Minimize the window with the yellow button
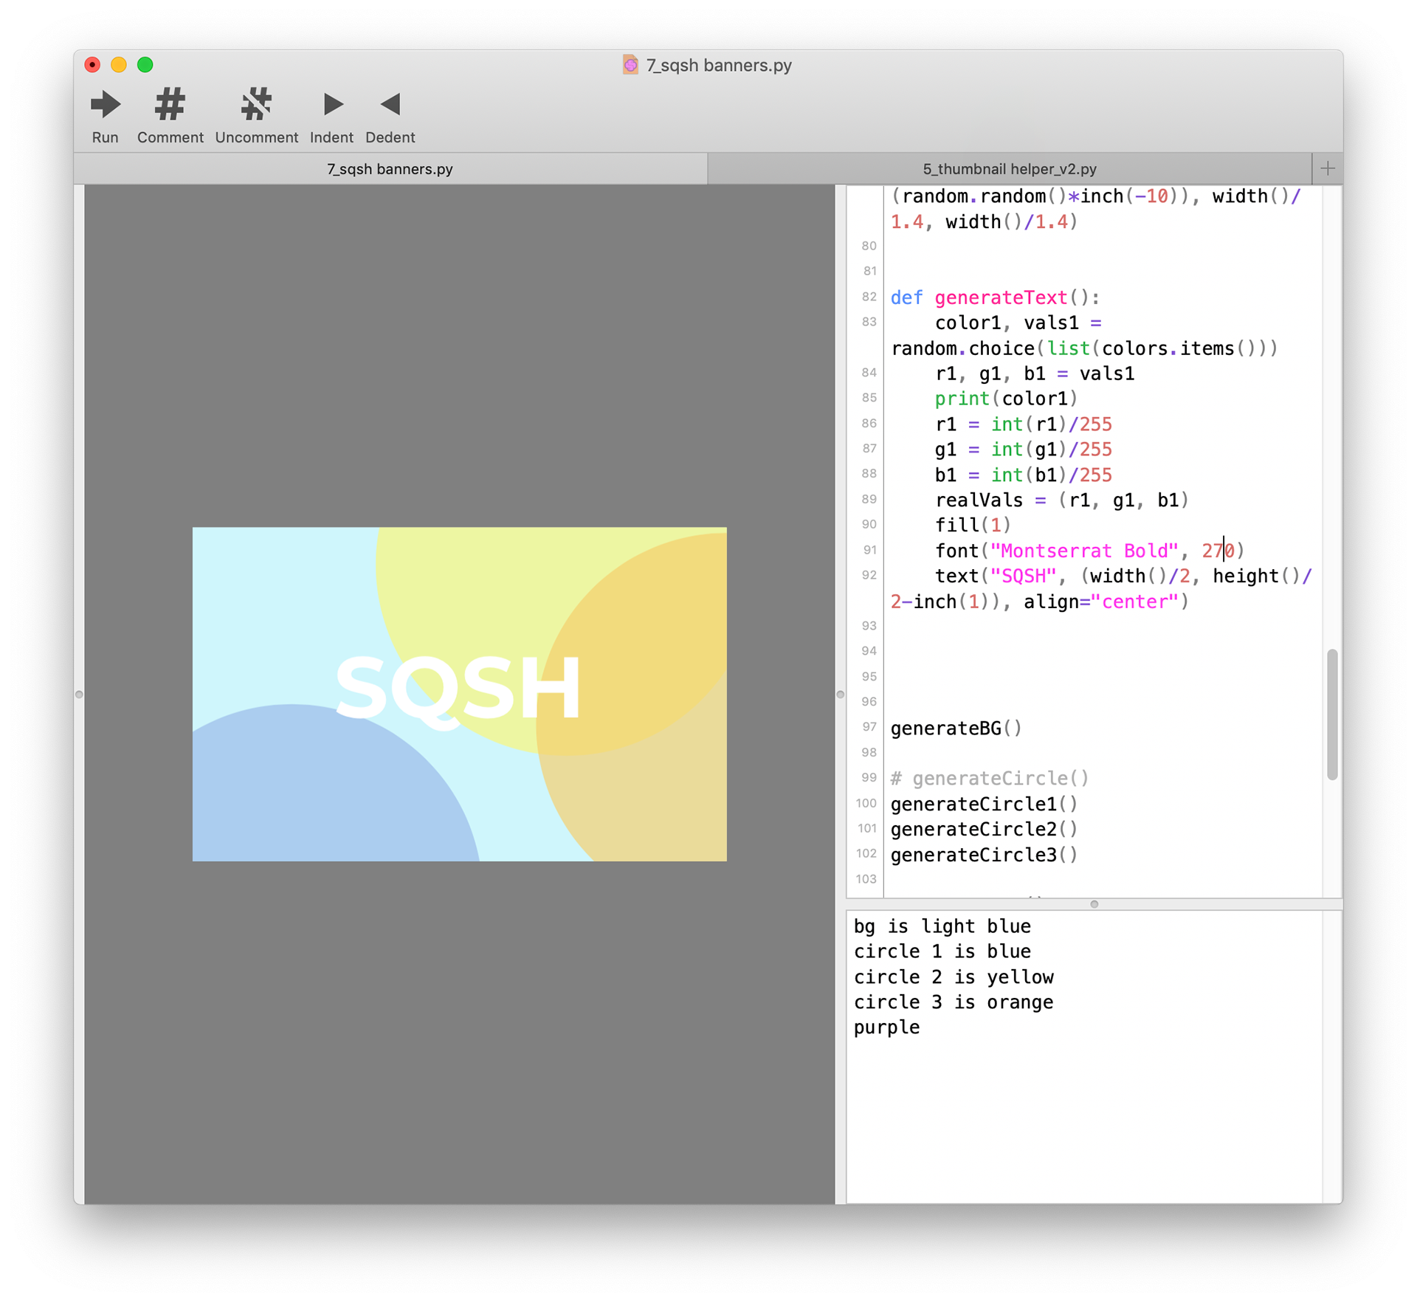 coord(119,65)
